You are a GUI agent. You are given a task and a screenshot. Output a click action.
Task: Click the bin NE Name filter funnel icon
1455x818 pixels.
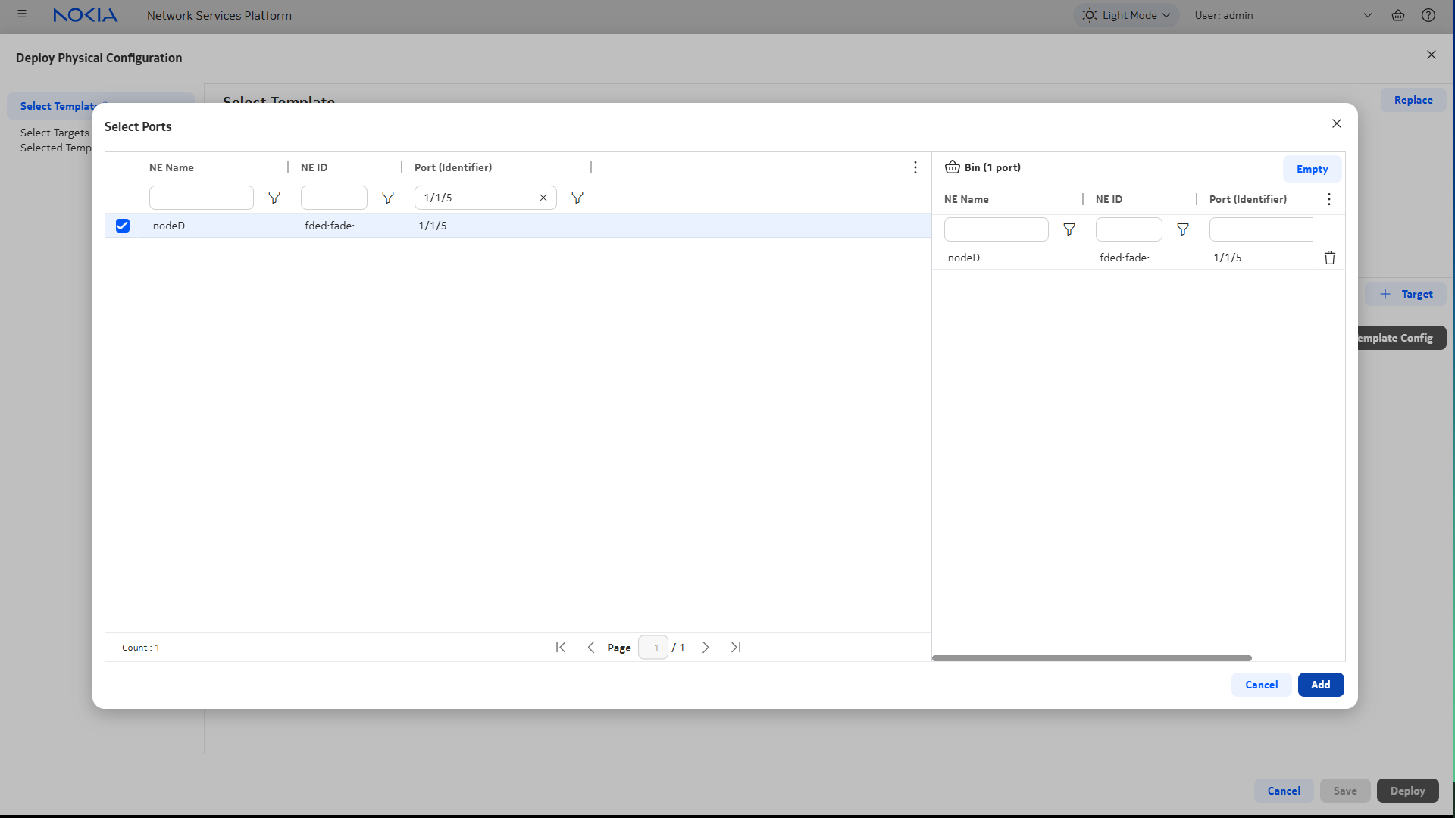click(1069, 229)
